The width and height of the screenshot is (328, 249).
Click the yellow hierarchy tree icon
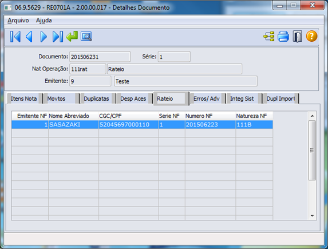(269, 37)
